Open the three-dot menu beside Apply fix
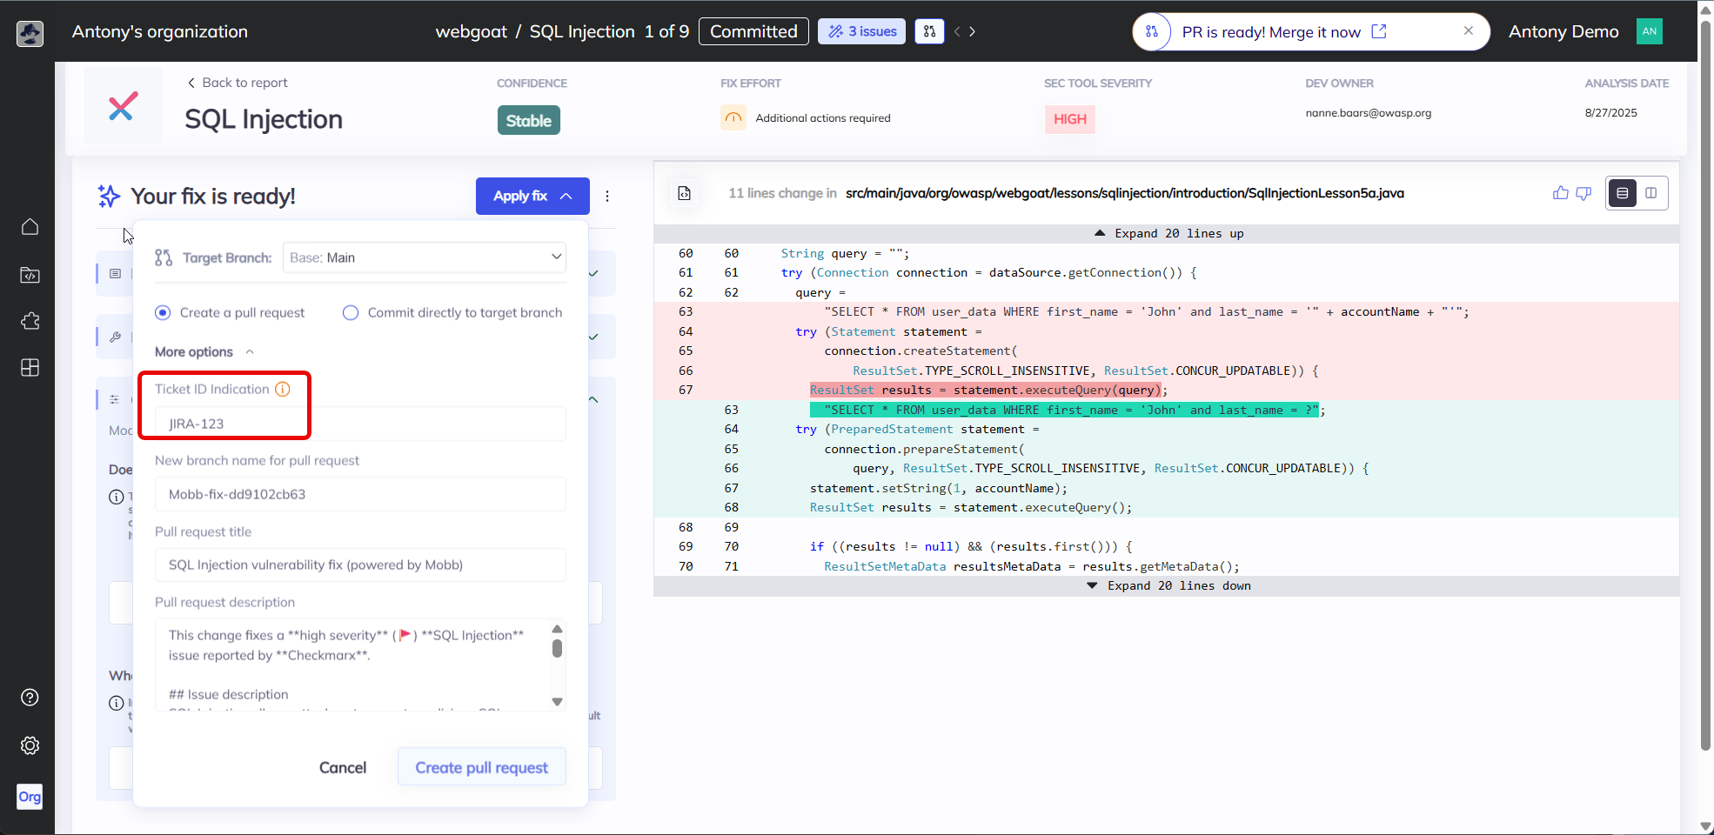This screenshot has width=1714, height=835. 607,197
